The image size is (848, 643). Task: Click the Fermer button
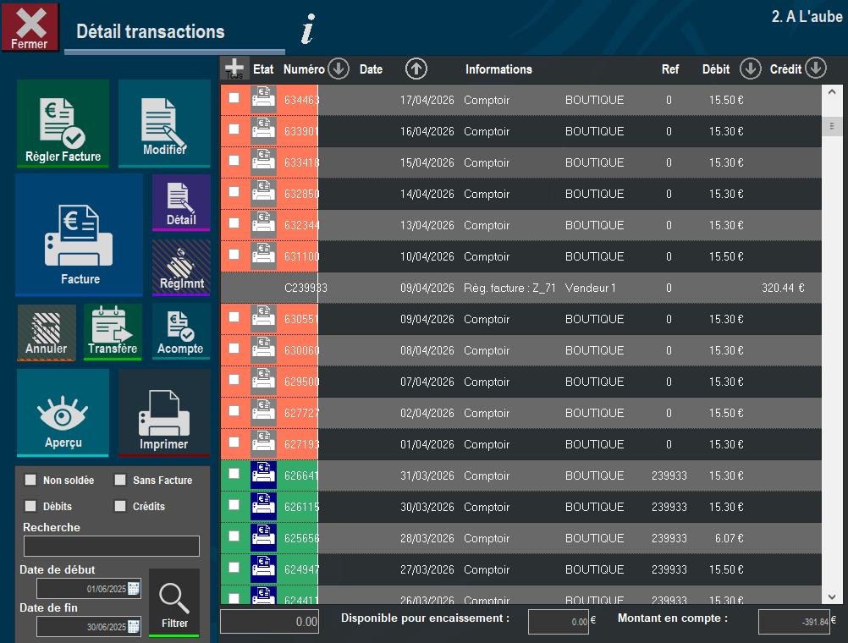[30, 27]
